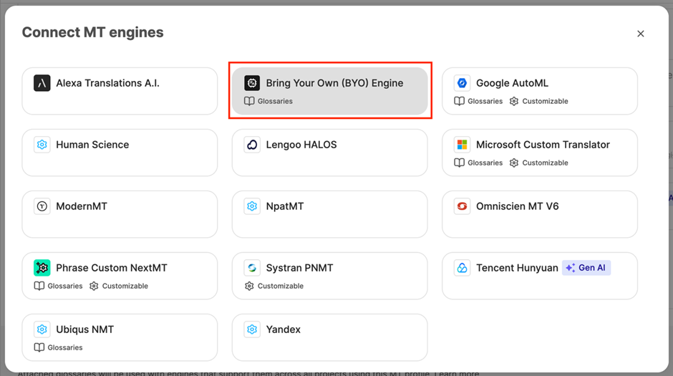The image size is (673, 376).
Task: Click the Tencent Hunyuan cloud icon
Action: click(462, 268)
